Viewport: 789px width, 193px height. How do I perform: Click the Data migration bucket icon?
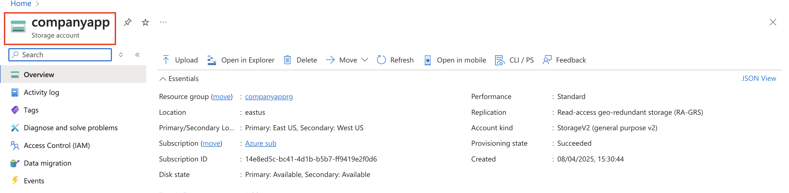pos(15,163)
